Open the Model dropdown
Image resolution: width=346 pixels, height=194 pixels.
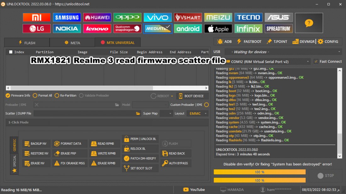coord(150,105)
